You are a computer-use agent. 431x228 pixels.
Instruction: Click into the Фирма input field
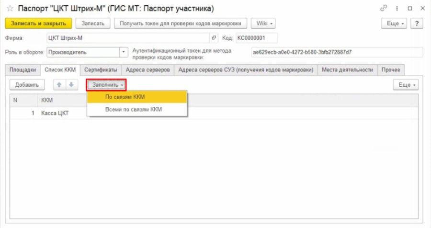pyautogui.click(x=128, y=38)
